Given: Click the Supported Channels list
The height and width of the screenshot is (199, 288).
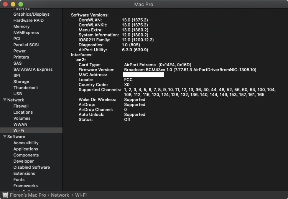Looking at the screenshot, I should 200,92.
